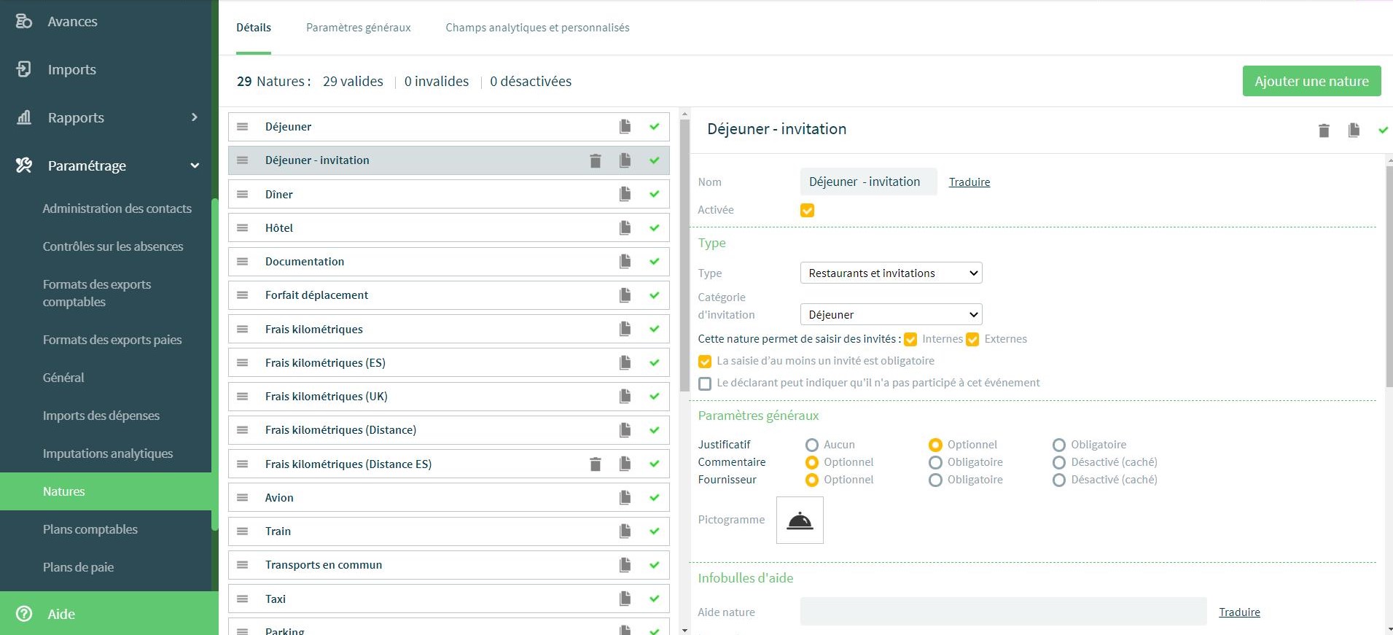Click drag handle icon of Taxi row
Image resolution: width=1393 pixels, height=635 pixels.
(243, 599)
